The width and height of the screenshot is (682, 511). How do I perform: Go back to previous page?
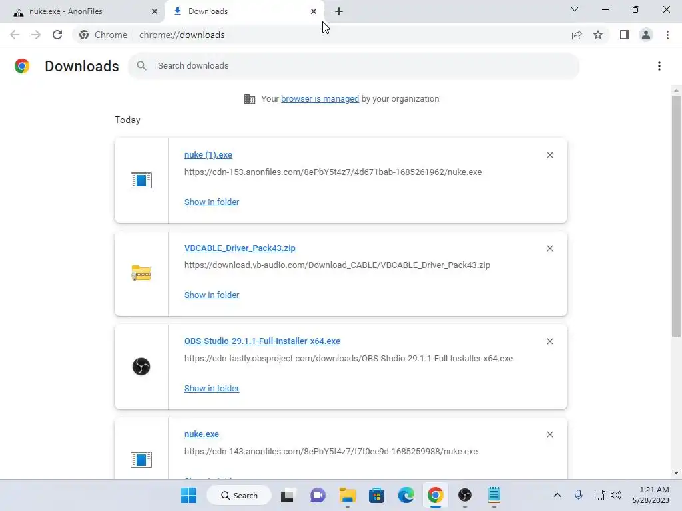click(15, 35)
